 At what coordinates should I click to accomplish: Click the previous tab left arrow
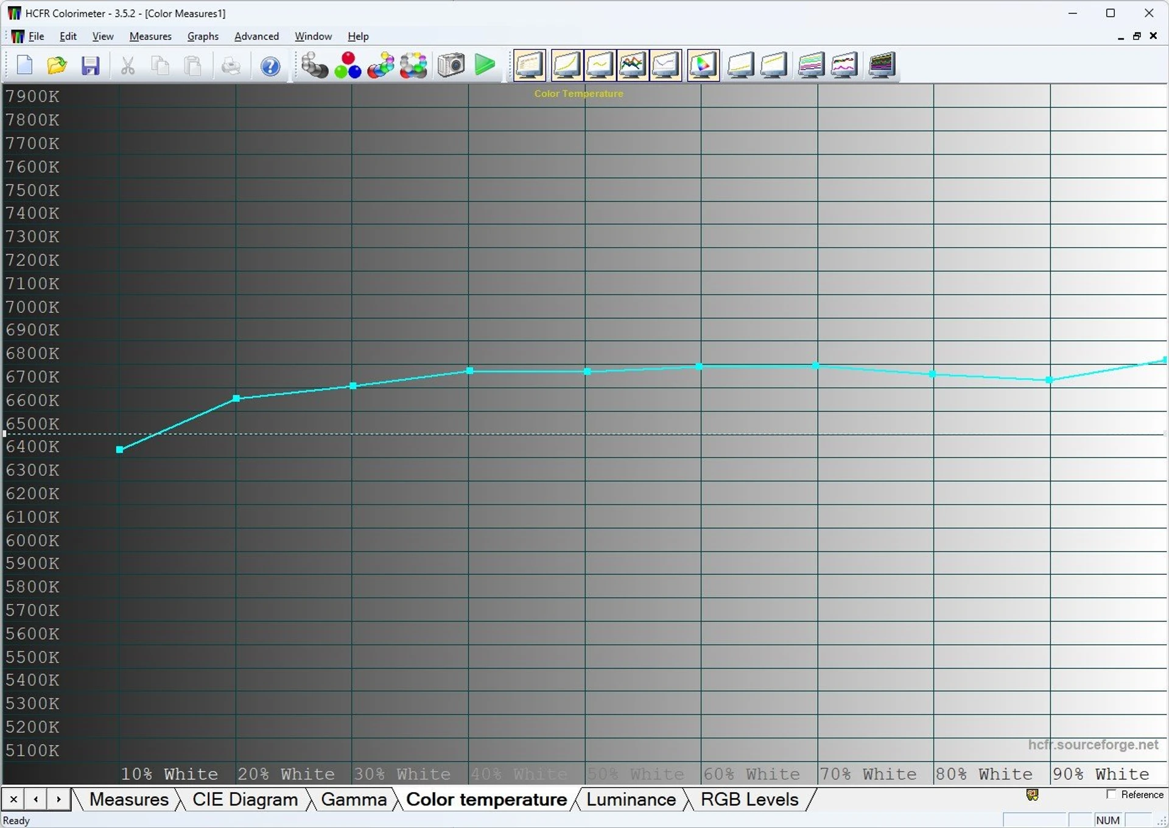(x=36, y=799)
